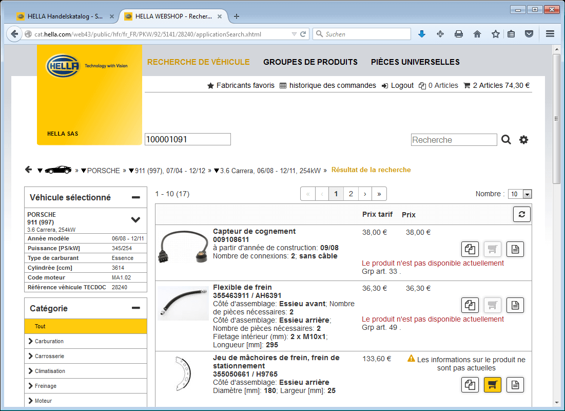Open the document icon for Capteur de cognement
The image size is (565, 411).
pos(515,249)
